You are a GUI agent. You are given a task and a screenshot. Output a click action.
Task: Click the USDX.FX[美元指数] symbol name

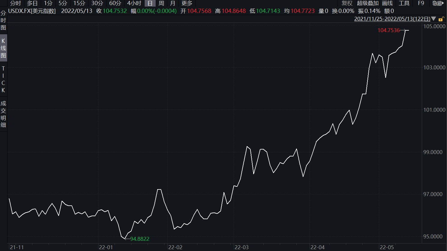pyautogui.click(x=32, y=11)
